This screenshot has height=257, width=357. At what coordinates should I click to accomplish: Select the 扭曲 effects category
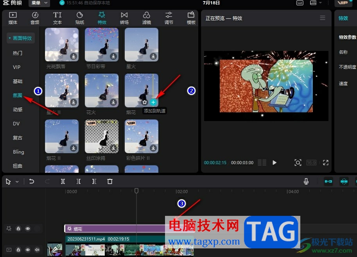(x=18, y=166)
